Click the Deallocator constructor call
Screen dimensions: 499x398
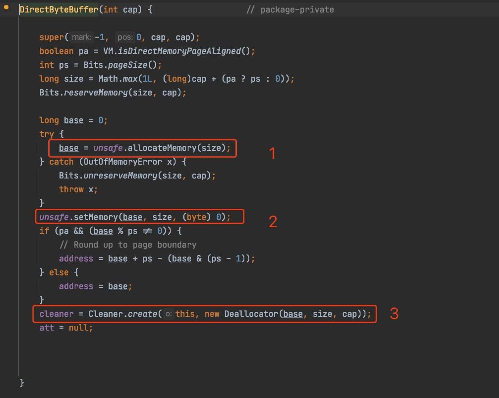[x=251, y=314]
